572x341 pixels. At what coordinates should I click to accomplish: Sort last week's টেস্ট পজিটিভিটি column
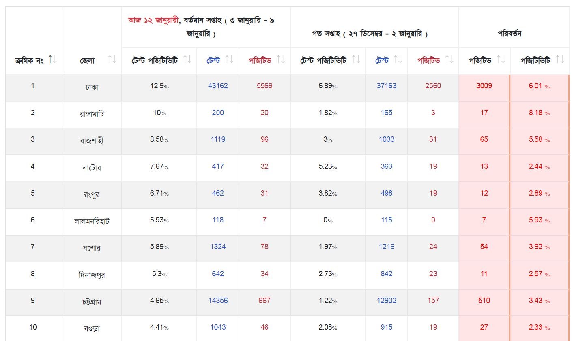point(356,58)
